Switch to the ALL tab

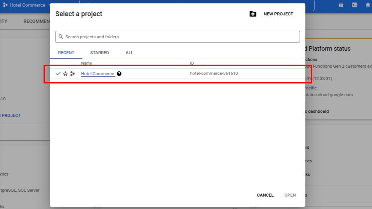pos(129,53)
